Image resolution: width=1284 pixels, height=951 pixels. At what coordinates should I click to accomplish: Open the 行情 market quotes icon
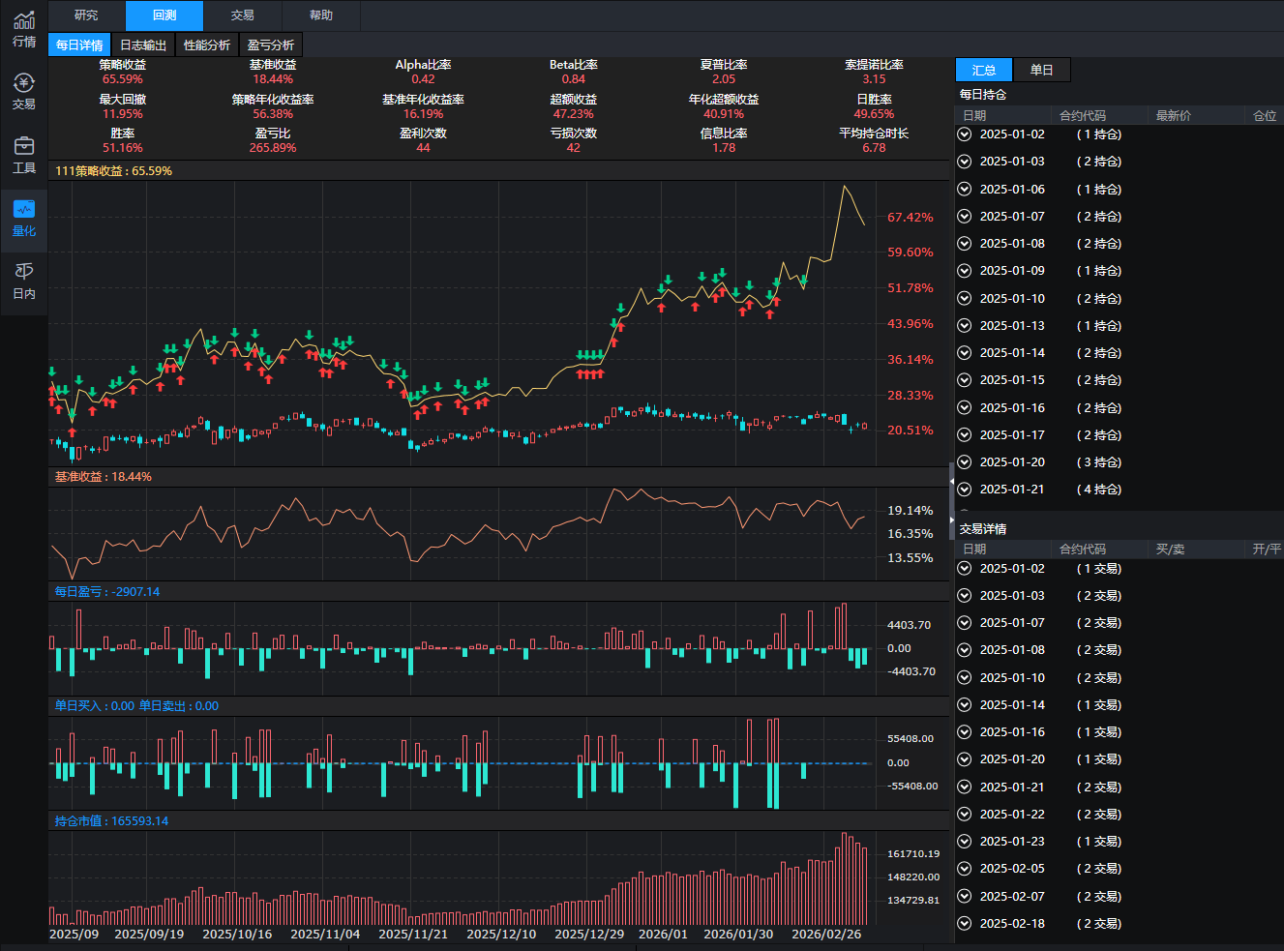click(x=24, y=29)
